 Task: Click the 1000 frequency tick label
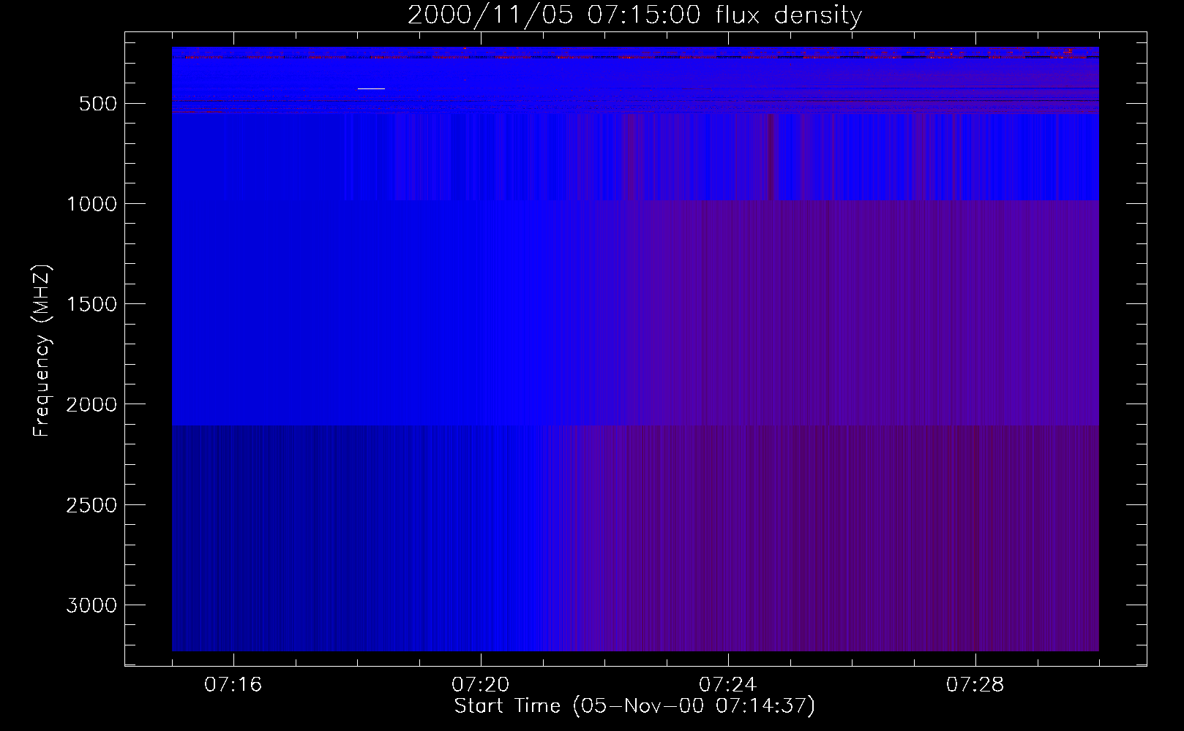click(x=91, y=204)
